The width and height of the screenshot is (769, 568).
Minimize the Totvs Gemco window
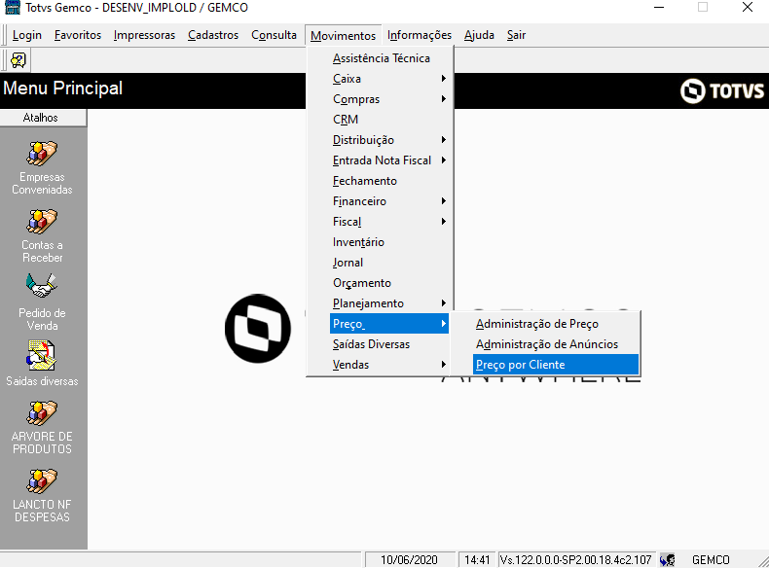coord(659,8)
